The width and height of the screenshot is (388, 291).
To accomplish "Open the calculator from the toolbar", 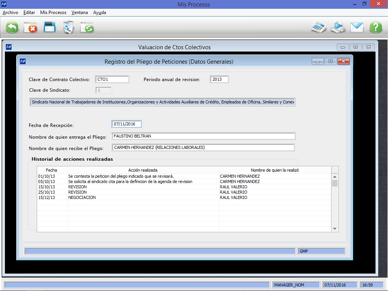I will click(319, 27).
